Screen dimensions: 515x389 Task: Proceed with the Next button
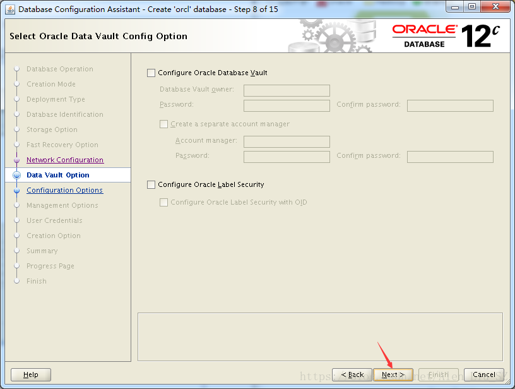point(393,374)
